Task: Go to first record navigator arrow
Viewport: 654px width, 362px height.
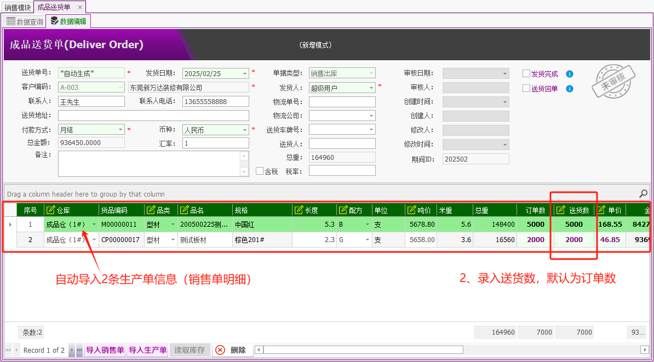Action: pos(8,350)
